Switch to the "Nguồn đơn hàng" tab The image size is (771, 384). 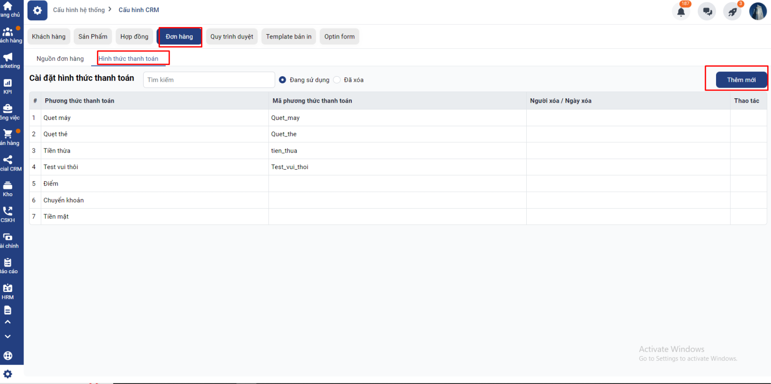pyautogui.click(x=60, y=59)
